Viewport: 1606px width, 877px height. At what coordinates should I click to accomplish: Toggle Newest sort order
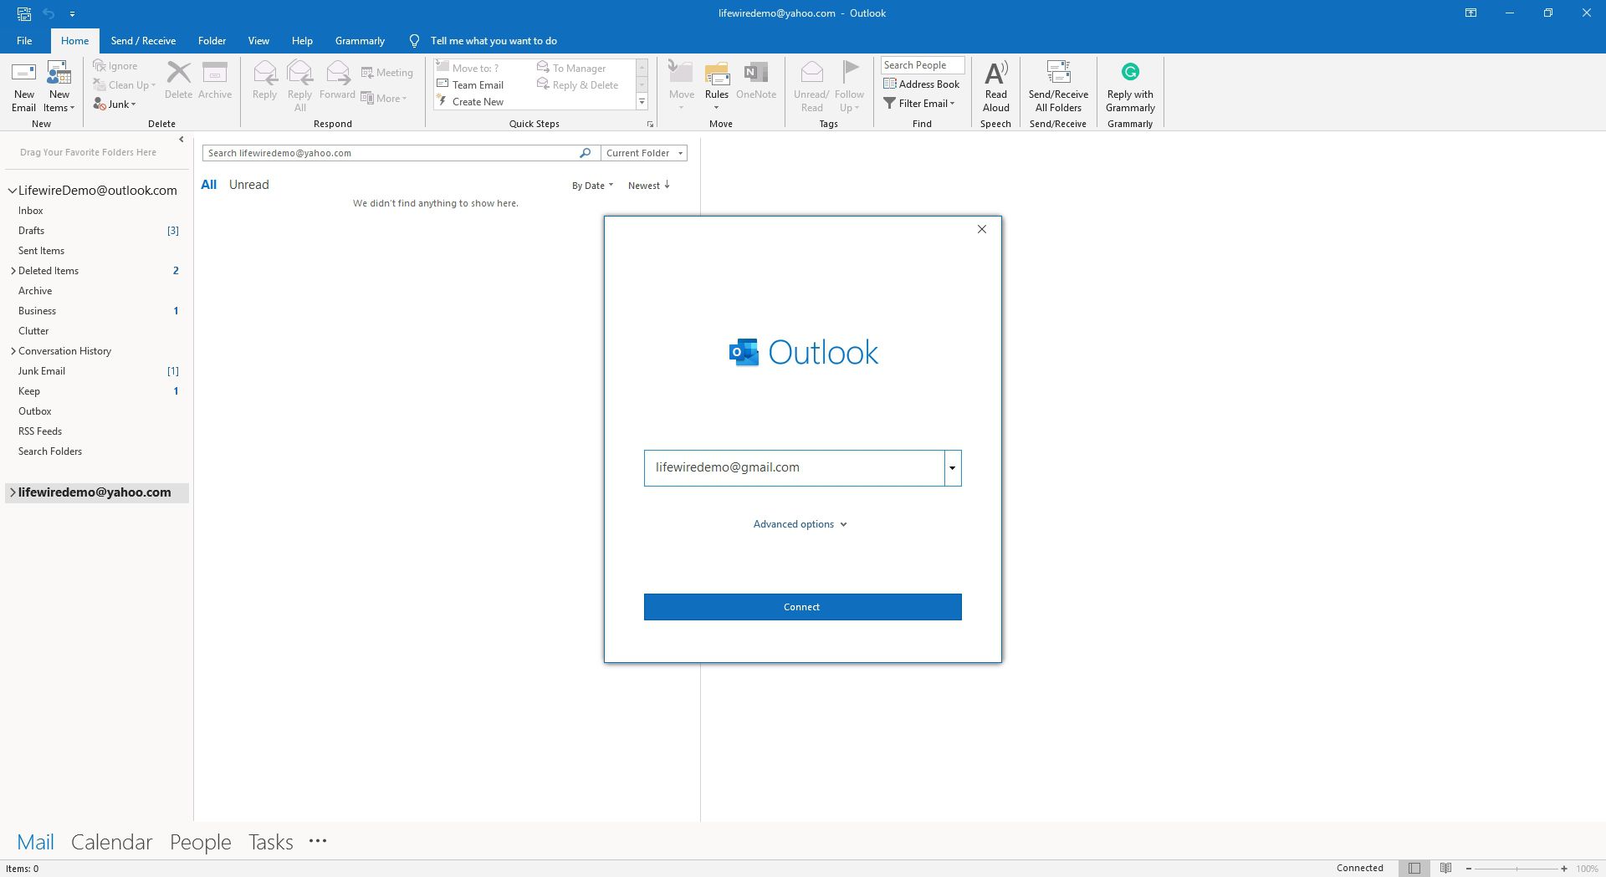pyautogui.click(x=649, y=186)
